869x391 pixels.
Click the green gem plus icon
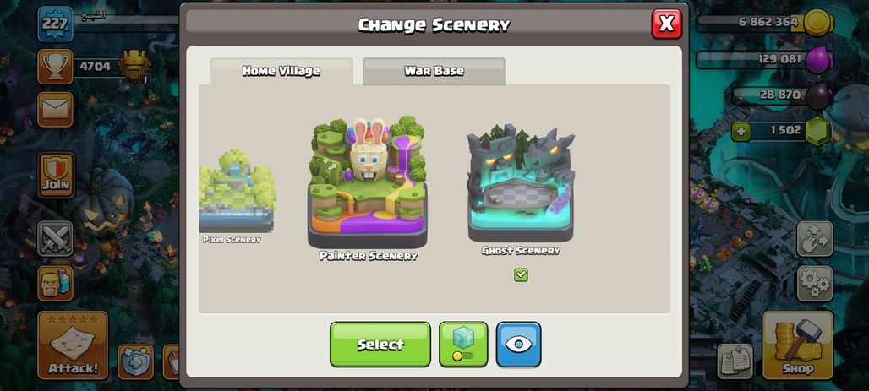(x=740, y=132)
